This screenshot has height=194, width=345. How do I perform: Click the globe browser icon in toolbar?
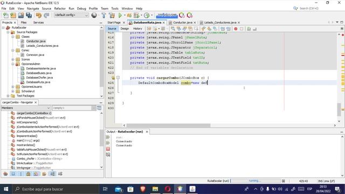coord(94,15)
